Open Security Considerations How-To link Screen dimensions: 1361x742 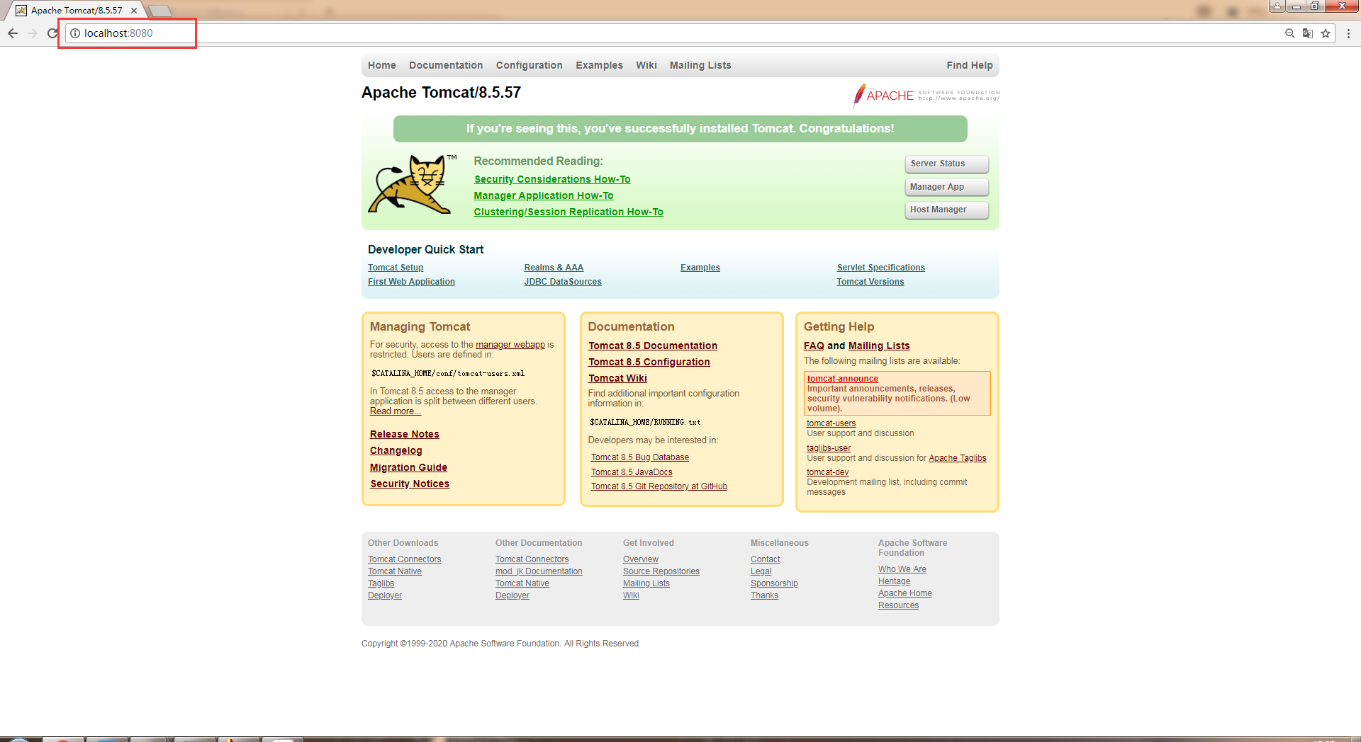pyautogui.click(x=552, y=179)
